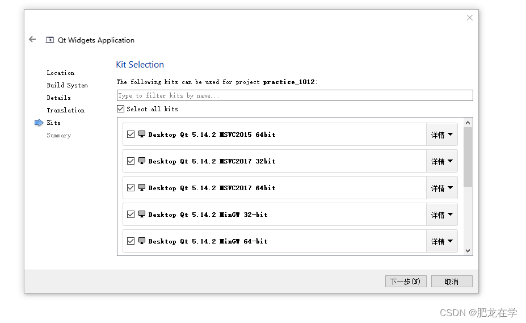Viewport: 526px width, 323px height.
Task: Go back using the left arrow
Action: [32, 40]
